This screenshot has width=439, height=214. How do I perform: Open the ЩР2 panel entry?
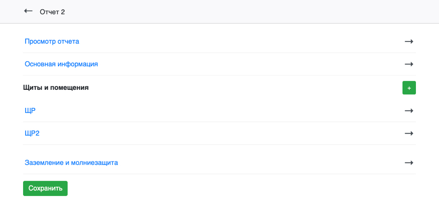click(32, 134)
